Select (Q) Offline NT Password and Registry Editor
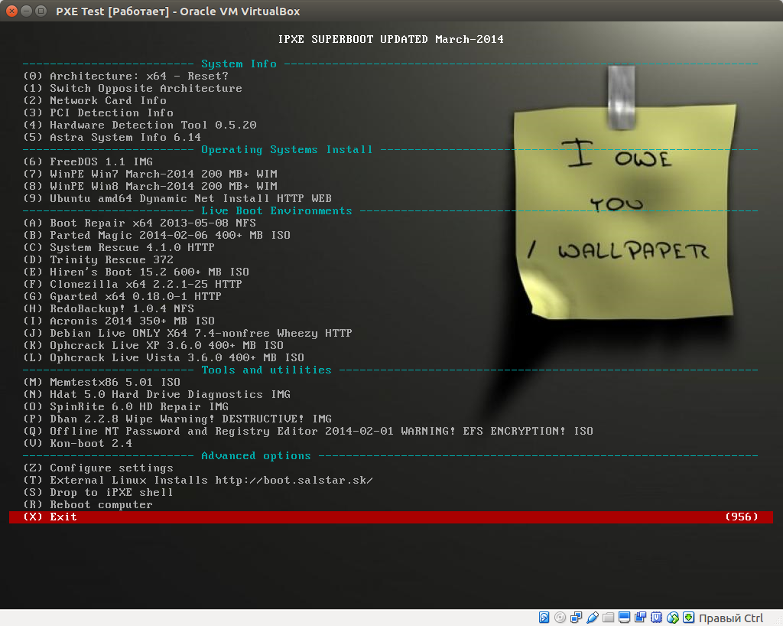 (x=308, y=431)
